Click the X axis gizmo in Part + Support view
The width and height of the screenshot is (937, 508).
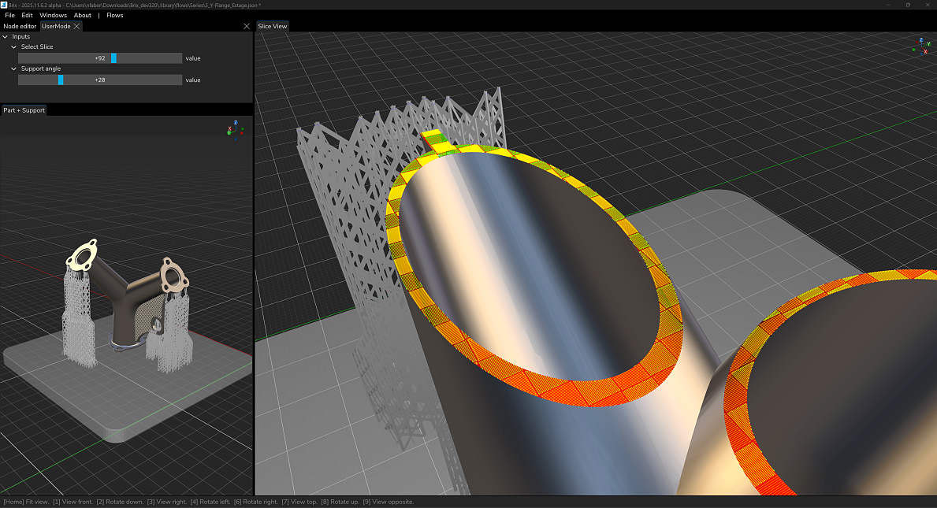click(229, 128)
